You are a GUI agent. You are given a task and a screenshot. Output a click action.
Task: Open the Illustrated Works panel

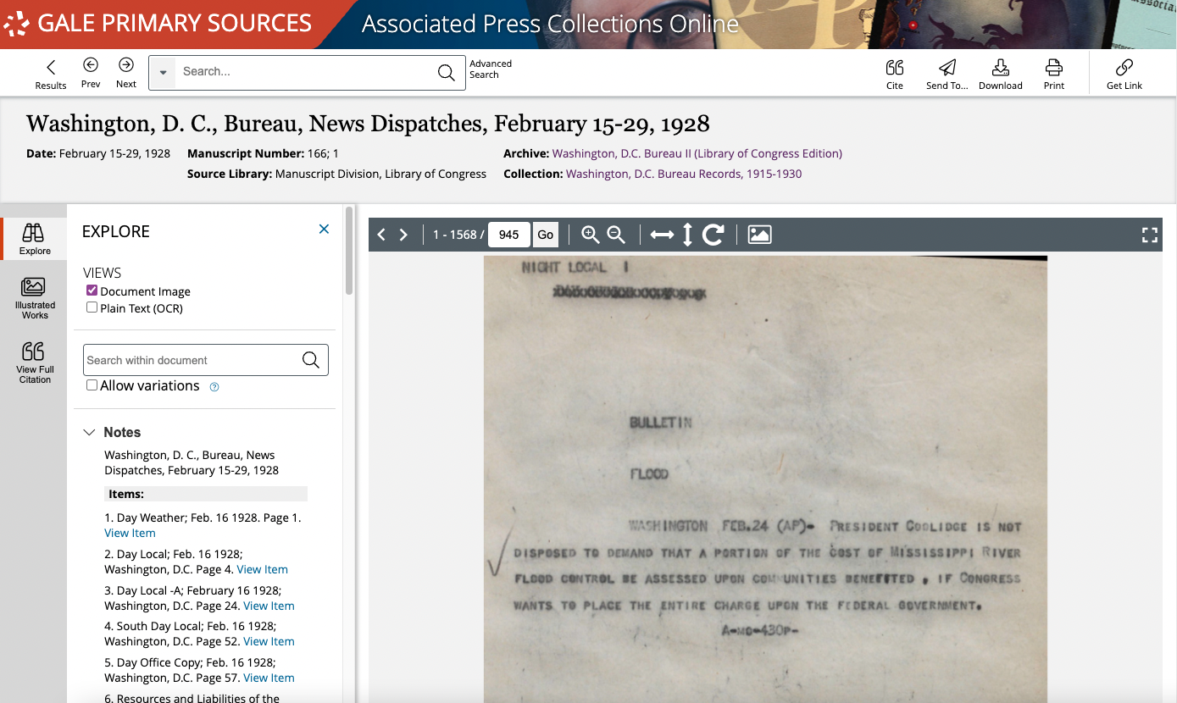[35, 298]
